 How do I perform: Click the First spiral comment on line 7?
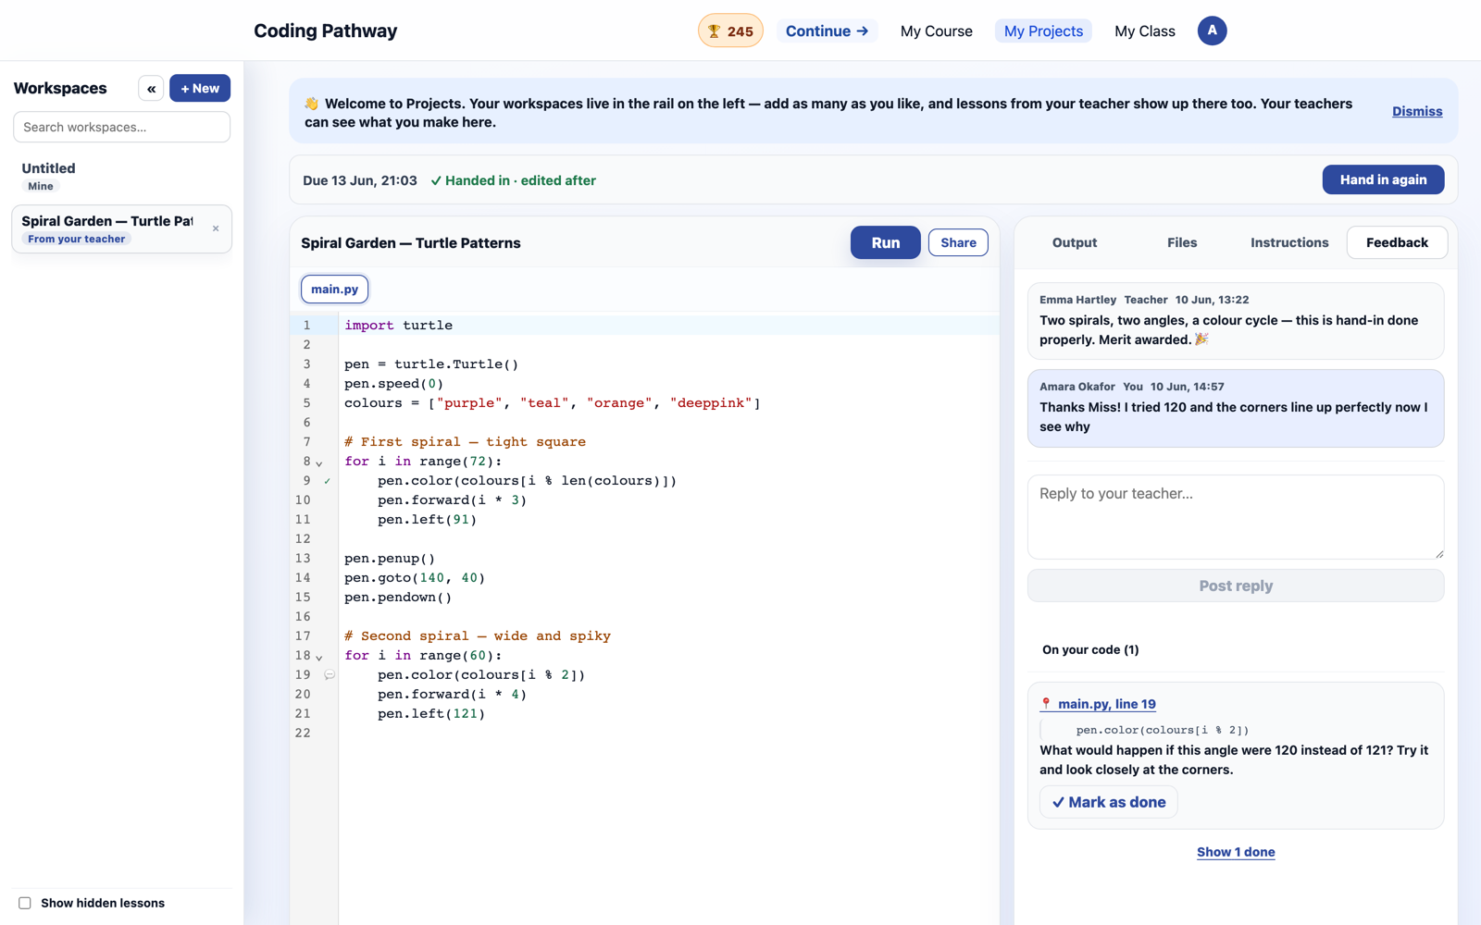[x=465, y=442]
